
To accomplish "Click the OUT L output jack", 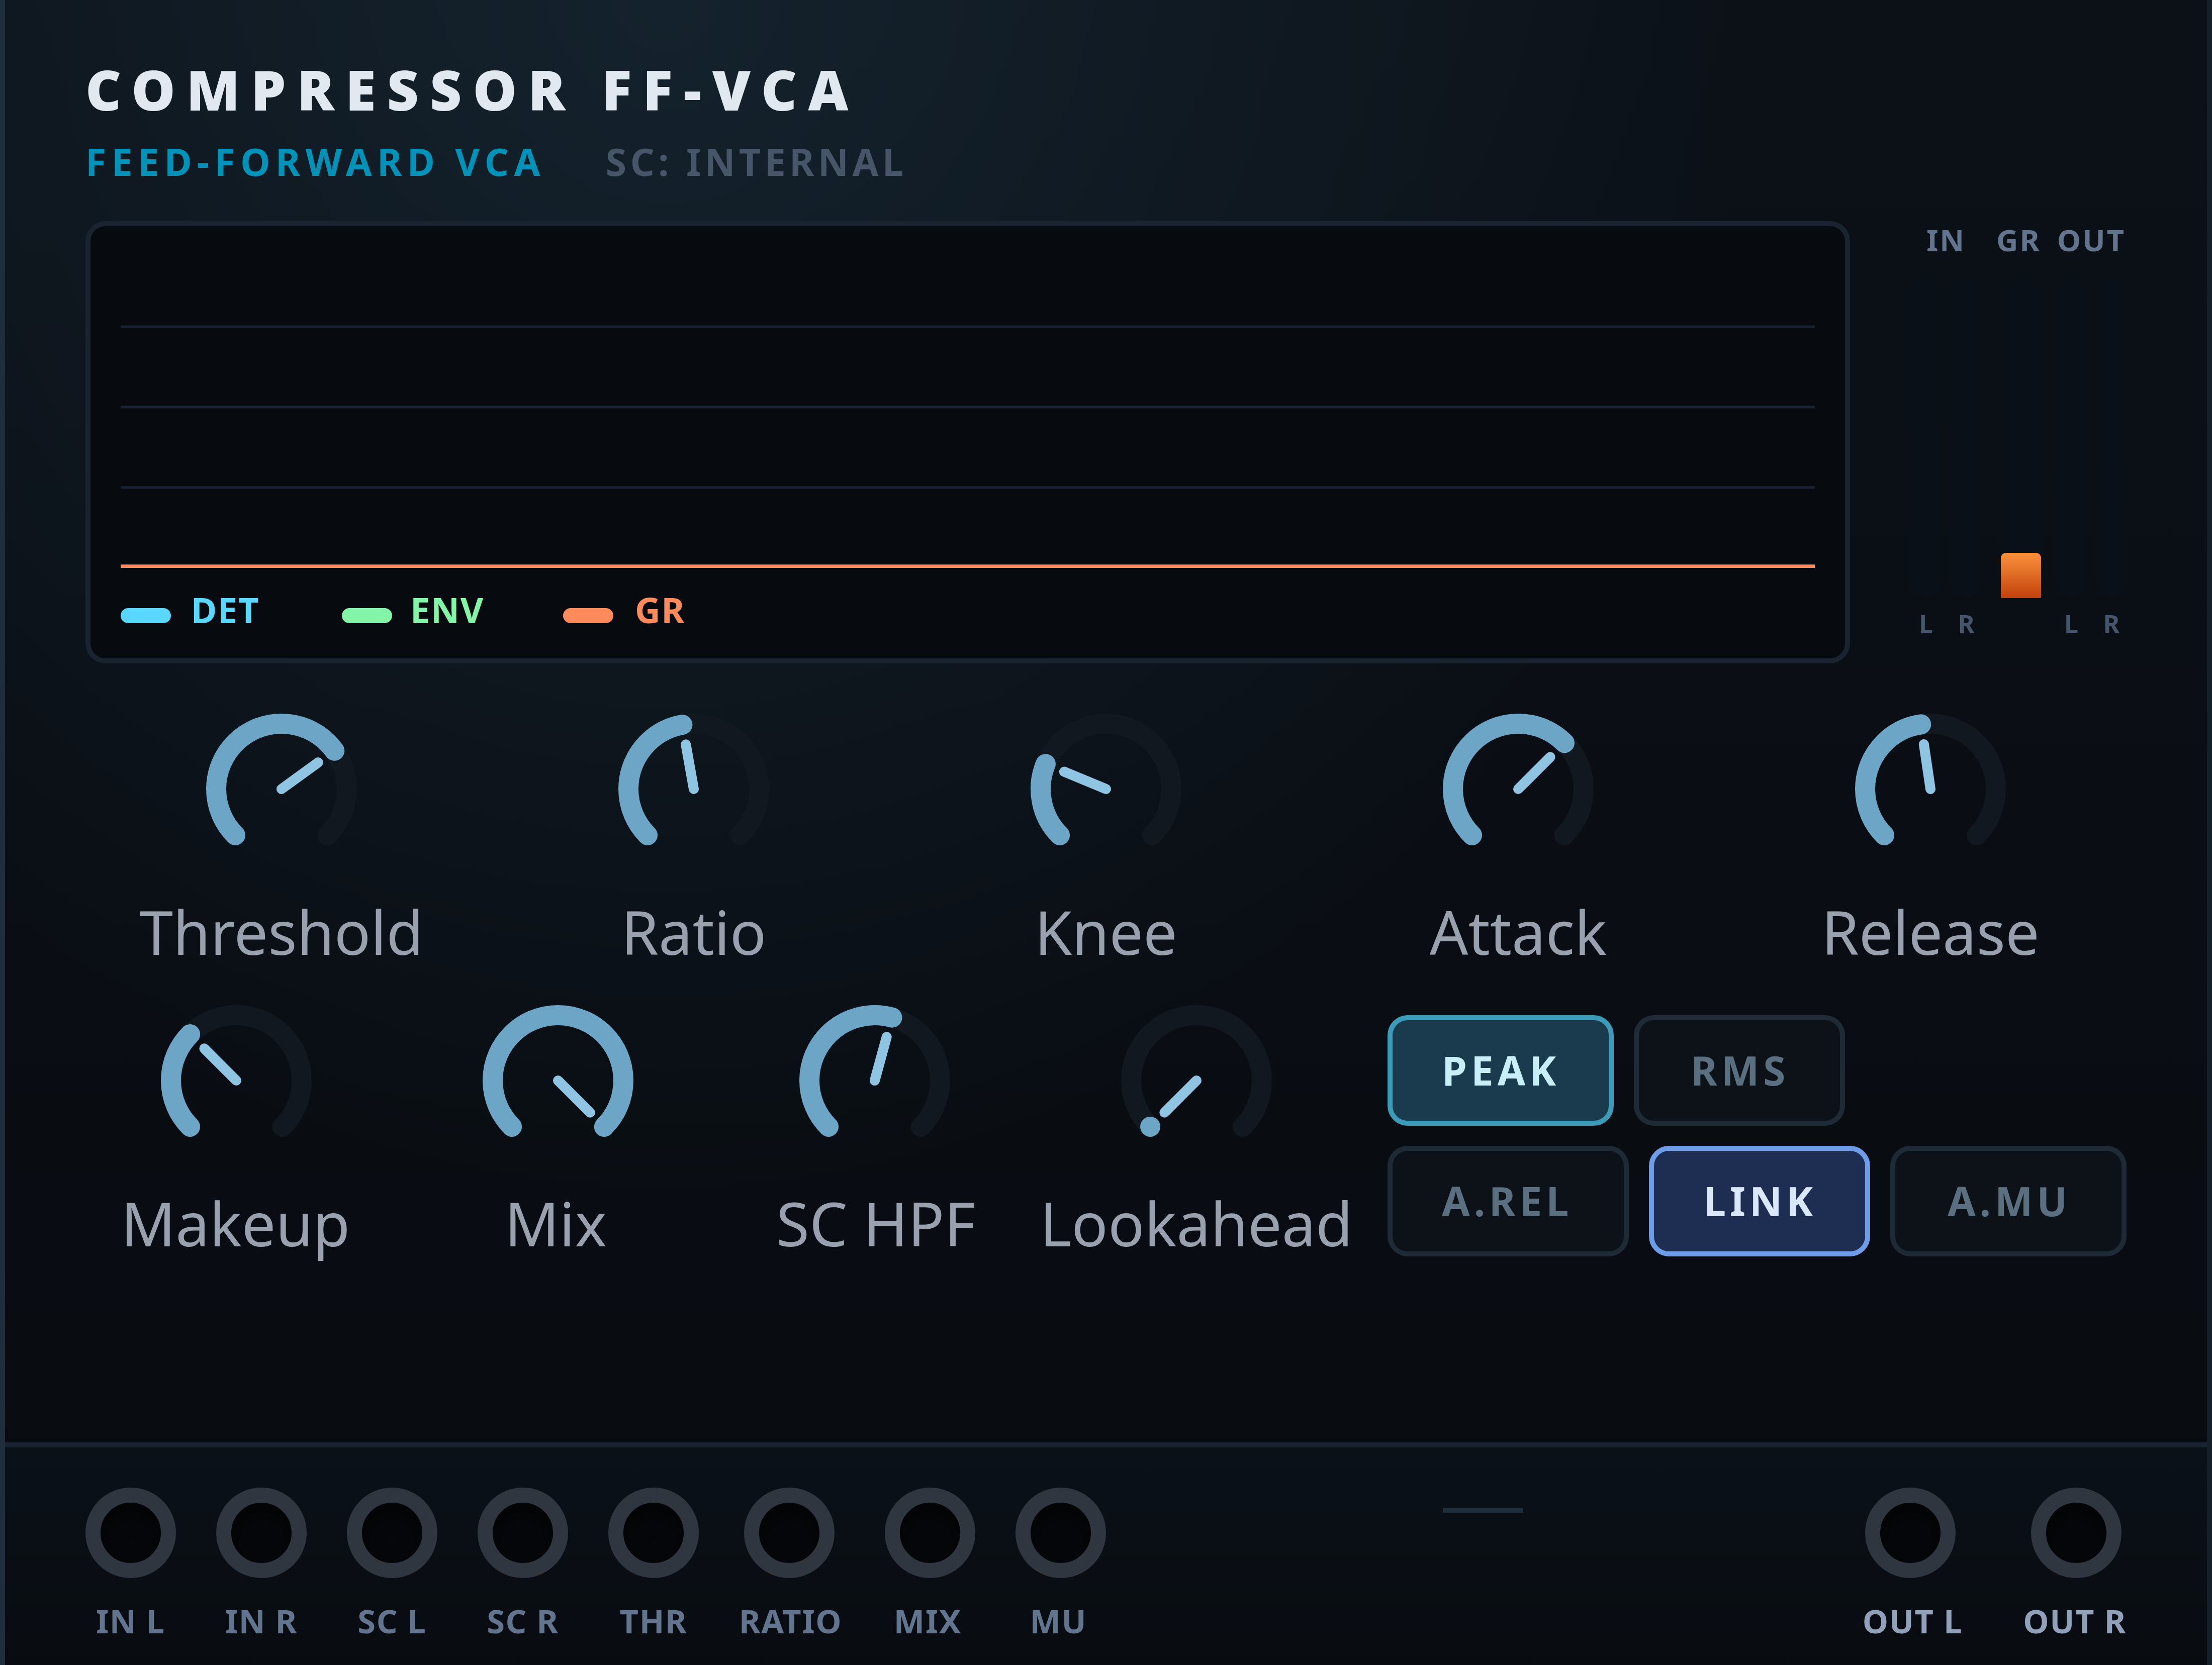I will coord(1910,1532).
